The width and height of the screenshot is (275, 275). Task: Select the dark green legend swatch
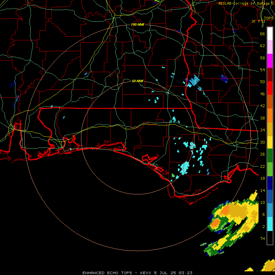pyautogui.click(x=270, y=156)
